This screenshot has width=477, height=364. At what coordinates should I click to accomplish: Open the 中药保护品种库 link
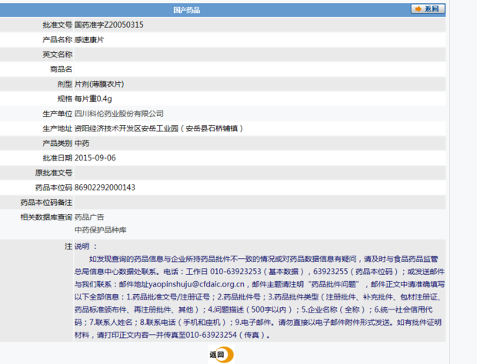(100, 230)
